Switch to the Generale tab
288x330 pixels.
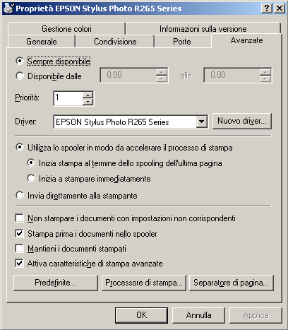click(42, 42)
